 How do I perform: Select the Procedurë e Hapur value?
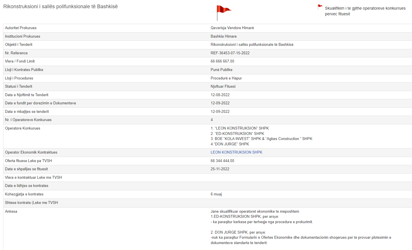click(x=226, y=78)
